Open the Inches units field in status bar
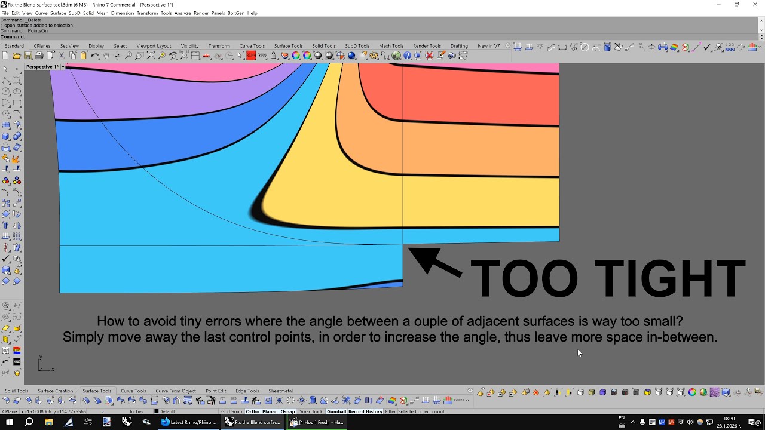 point(136,411)
